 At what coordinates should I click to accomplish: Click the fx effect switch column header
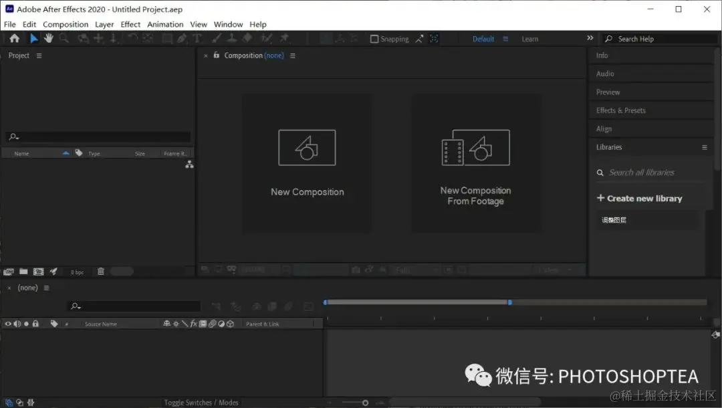[194, 324]
